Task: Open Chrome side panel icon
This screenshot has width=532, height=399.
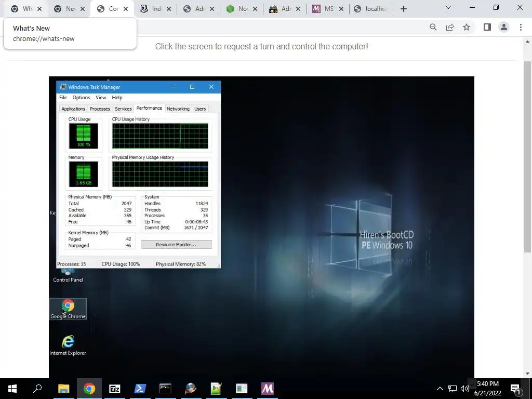Action: (x=487, y=27)
